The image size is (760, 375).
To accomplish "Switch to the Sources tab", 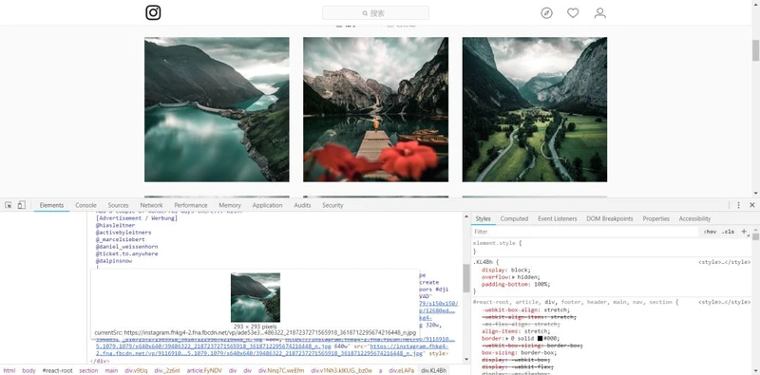I will (x=118, y=205).
